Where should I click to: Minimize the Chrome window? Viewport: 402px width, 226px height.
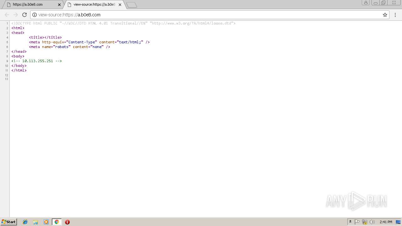click(376, 3)
